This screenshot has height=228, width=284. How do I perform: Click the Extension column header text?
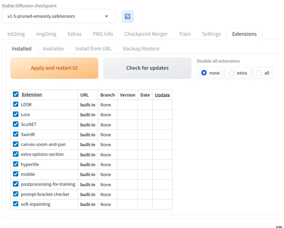32,94
